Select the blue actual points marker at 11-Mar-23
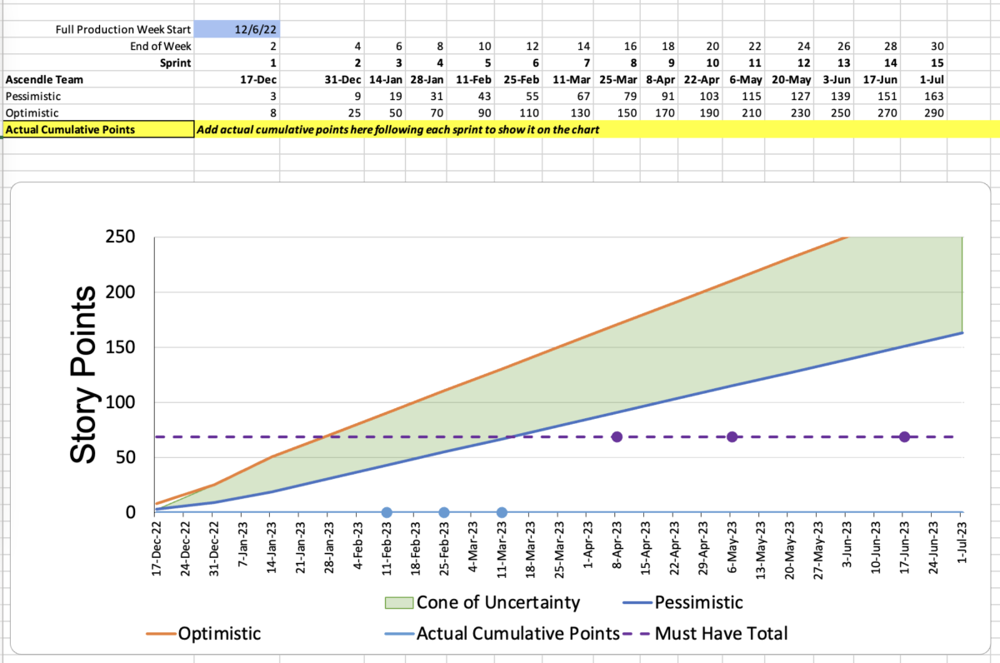 click(x=502, y=513)
